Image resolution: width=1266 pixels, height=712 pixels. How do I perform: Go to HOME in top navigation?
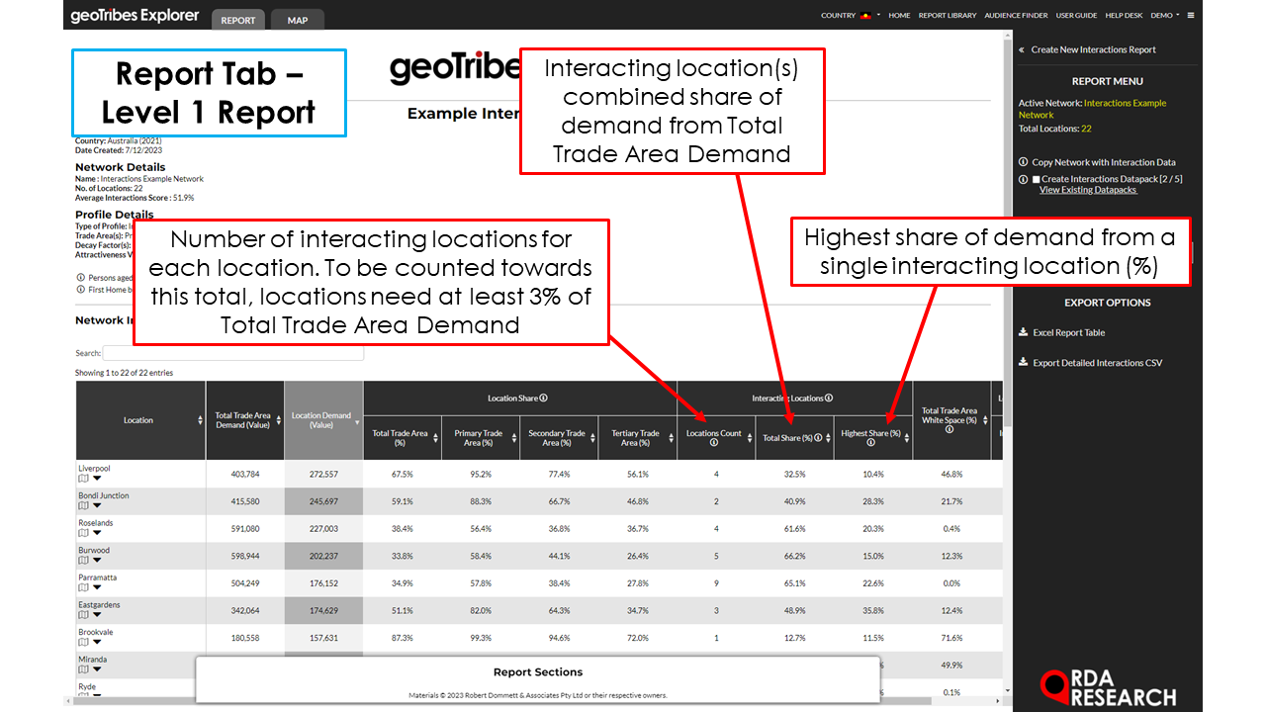[x=899, y=16]
